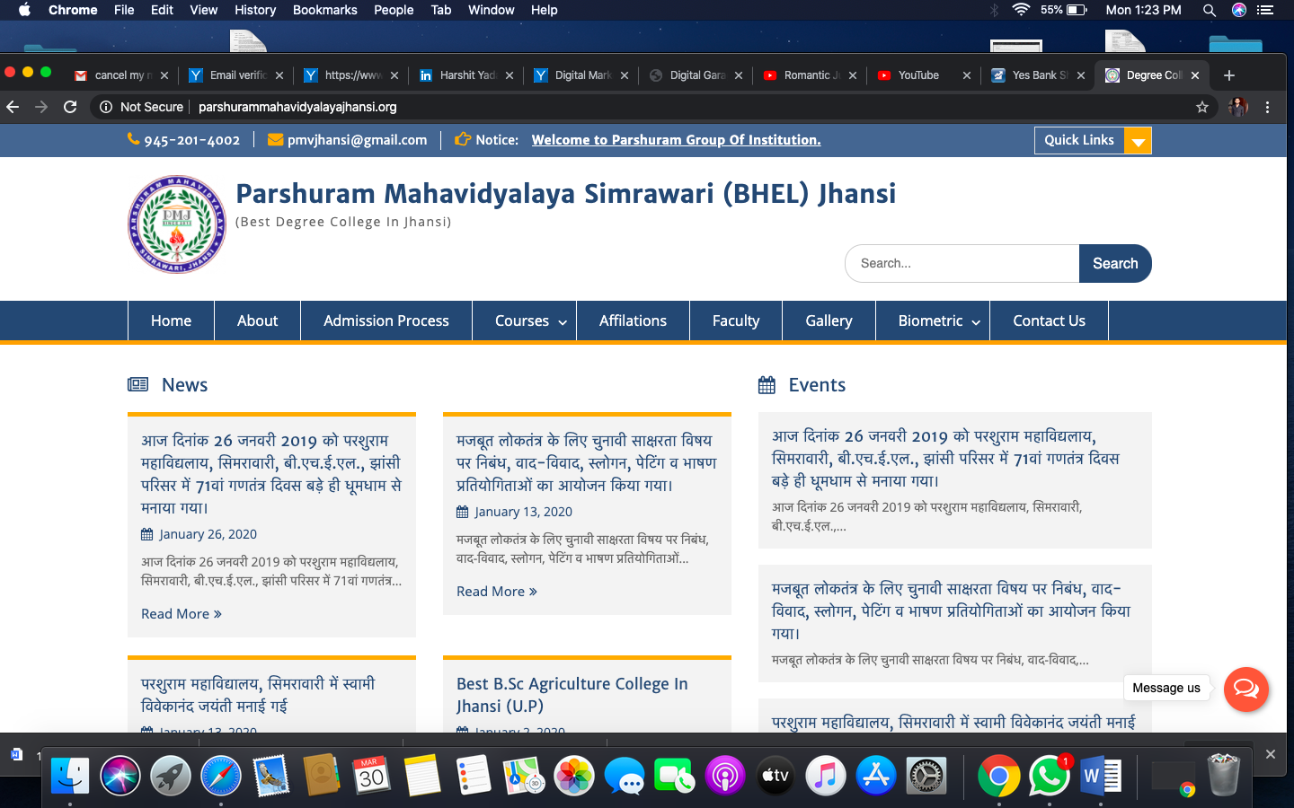Open Microsoft Word in the Dock
Screen dimensions: 1294x808
coord(1100,776)
